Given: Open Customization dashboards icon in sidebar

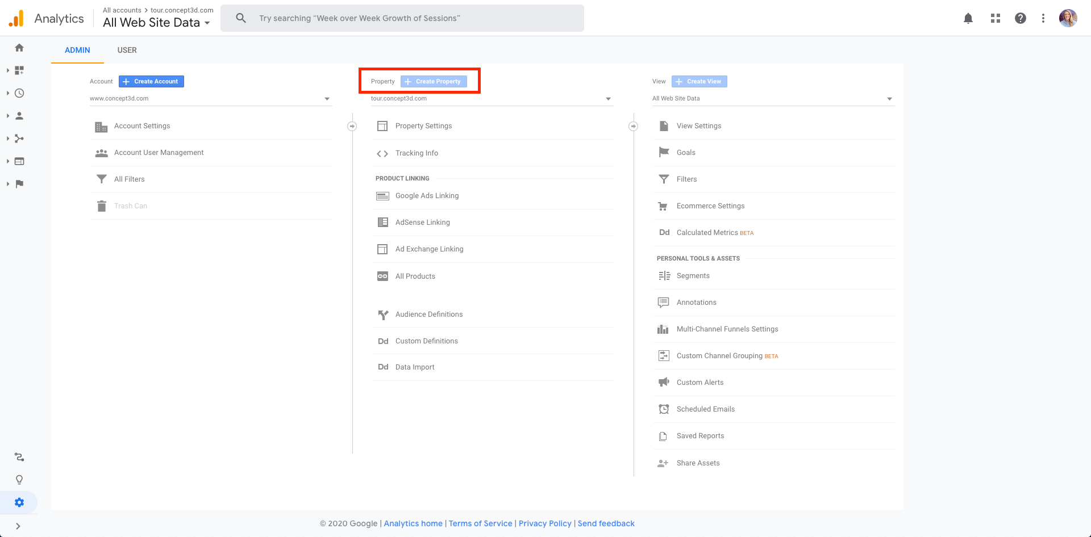Looking at the screenshot, I should [19, 70].
